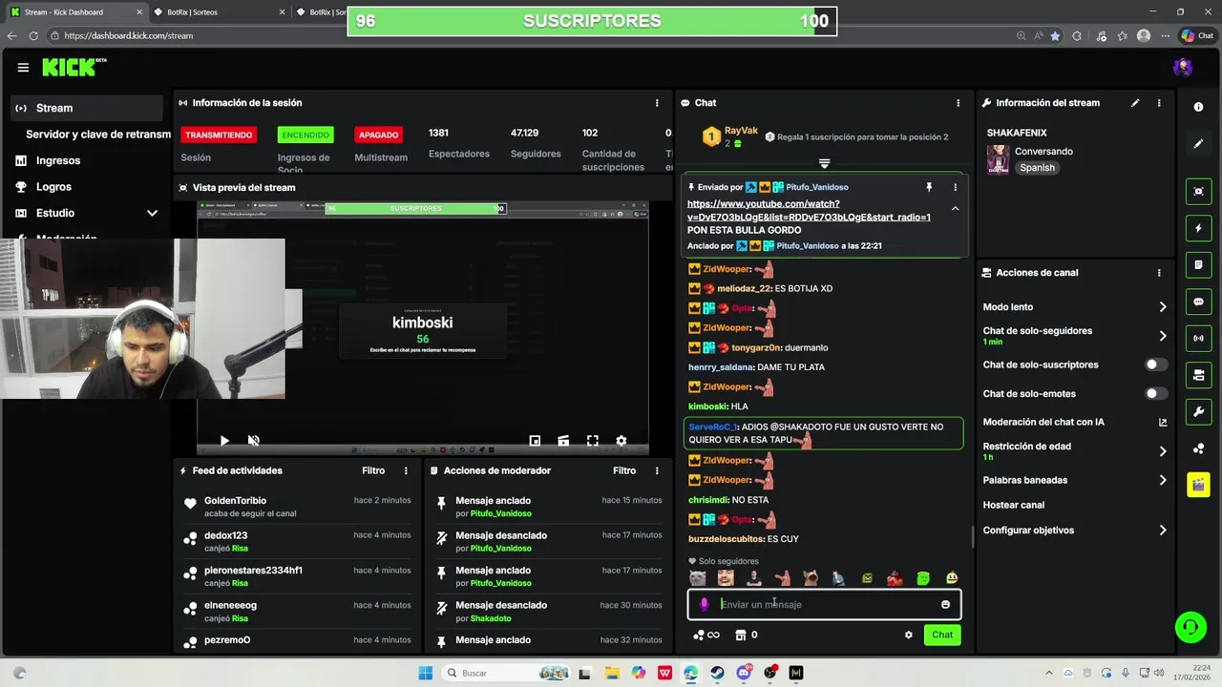Image resolution: width=1222 pixels, height=687 pixels.
Task: Open Filtro in Acciones de moderador
Action: [x=624, y=470]
